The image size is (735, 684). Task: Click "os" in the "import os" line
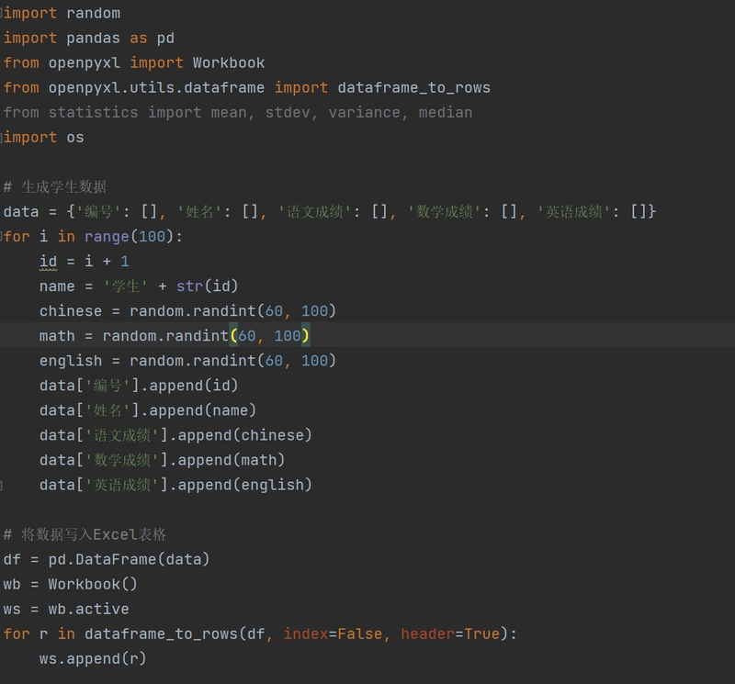point(75,138)
